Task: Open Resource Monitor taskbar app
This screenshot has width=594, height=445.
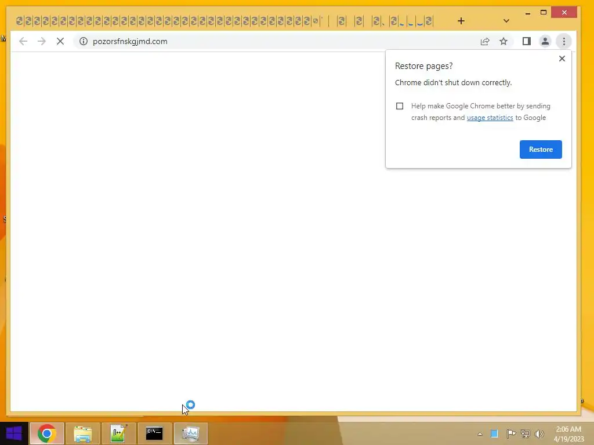Action: coord(190,433)
